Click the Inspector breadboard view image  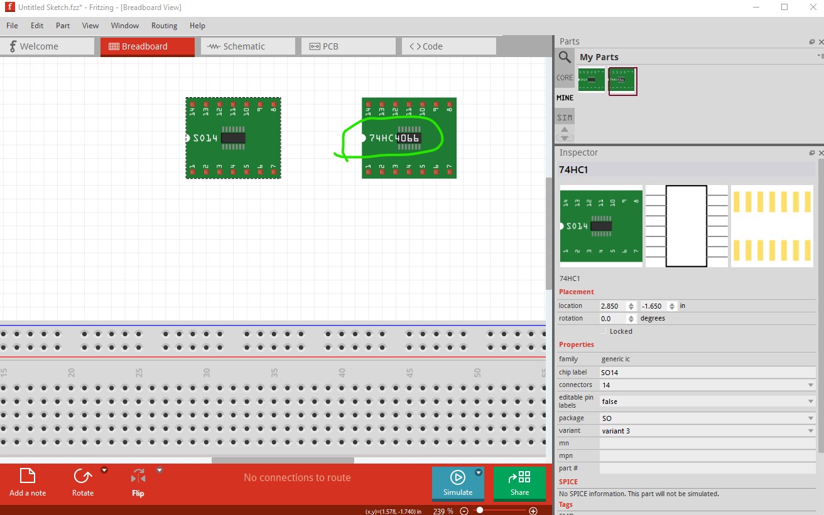(601, 226)
